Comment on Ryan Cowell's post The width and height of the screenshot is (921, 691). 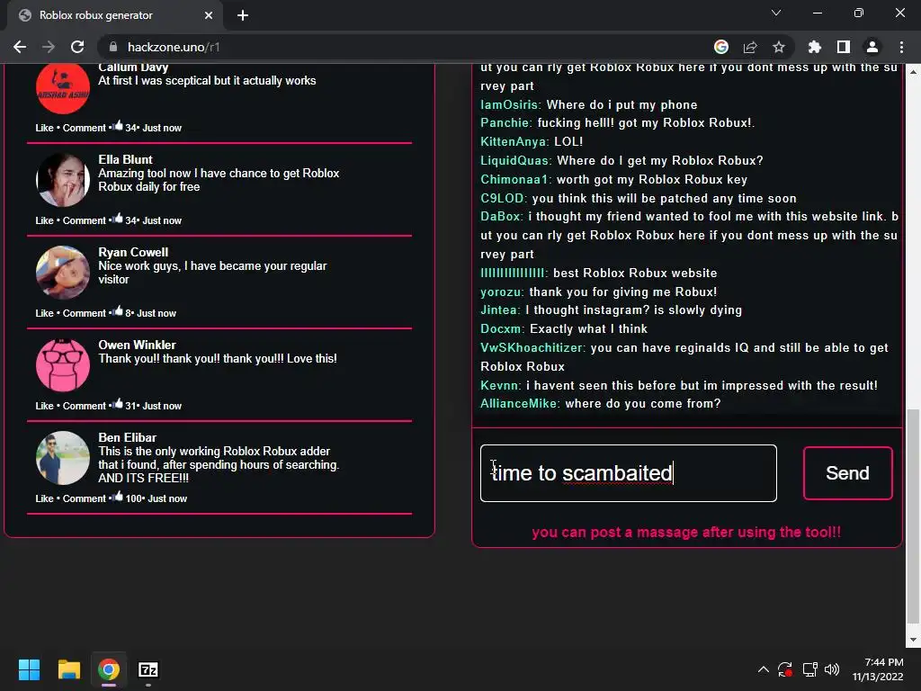(x=84, y=313)
